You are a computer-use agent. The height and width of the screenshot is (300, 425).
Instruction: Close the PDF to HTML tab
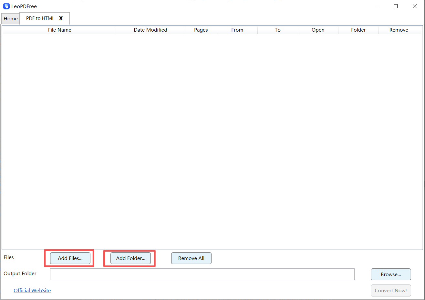[x=61, y=18]
